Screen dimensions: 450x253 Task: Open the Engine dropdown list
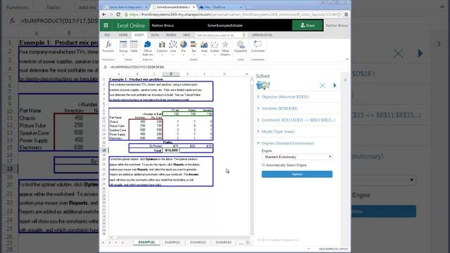coord(297,157)
